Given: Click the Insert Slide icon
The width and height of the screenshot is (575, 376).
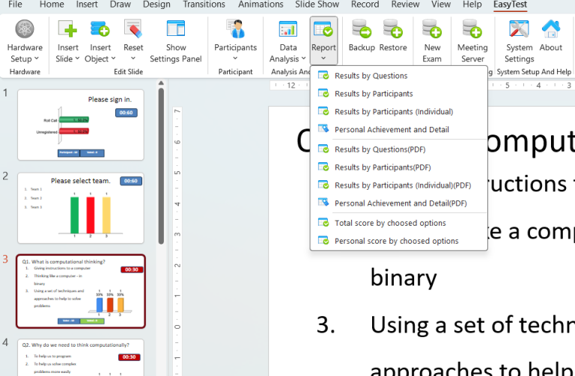Looking at the screenshot, I should (x=67, y=29).
